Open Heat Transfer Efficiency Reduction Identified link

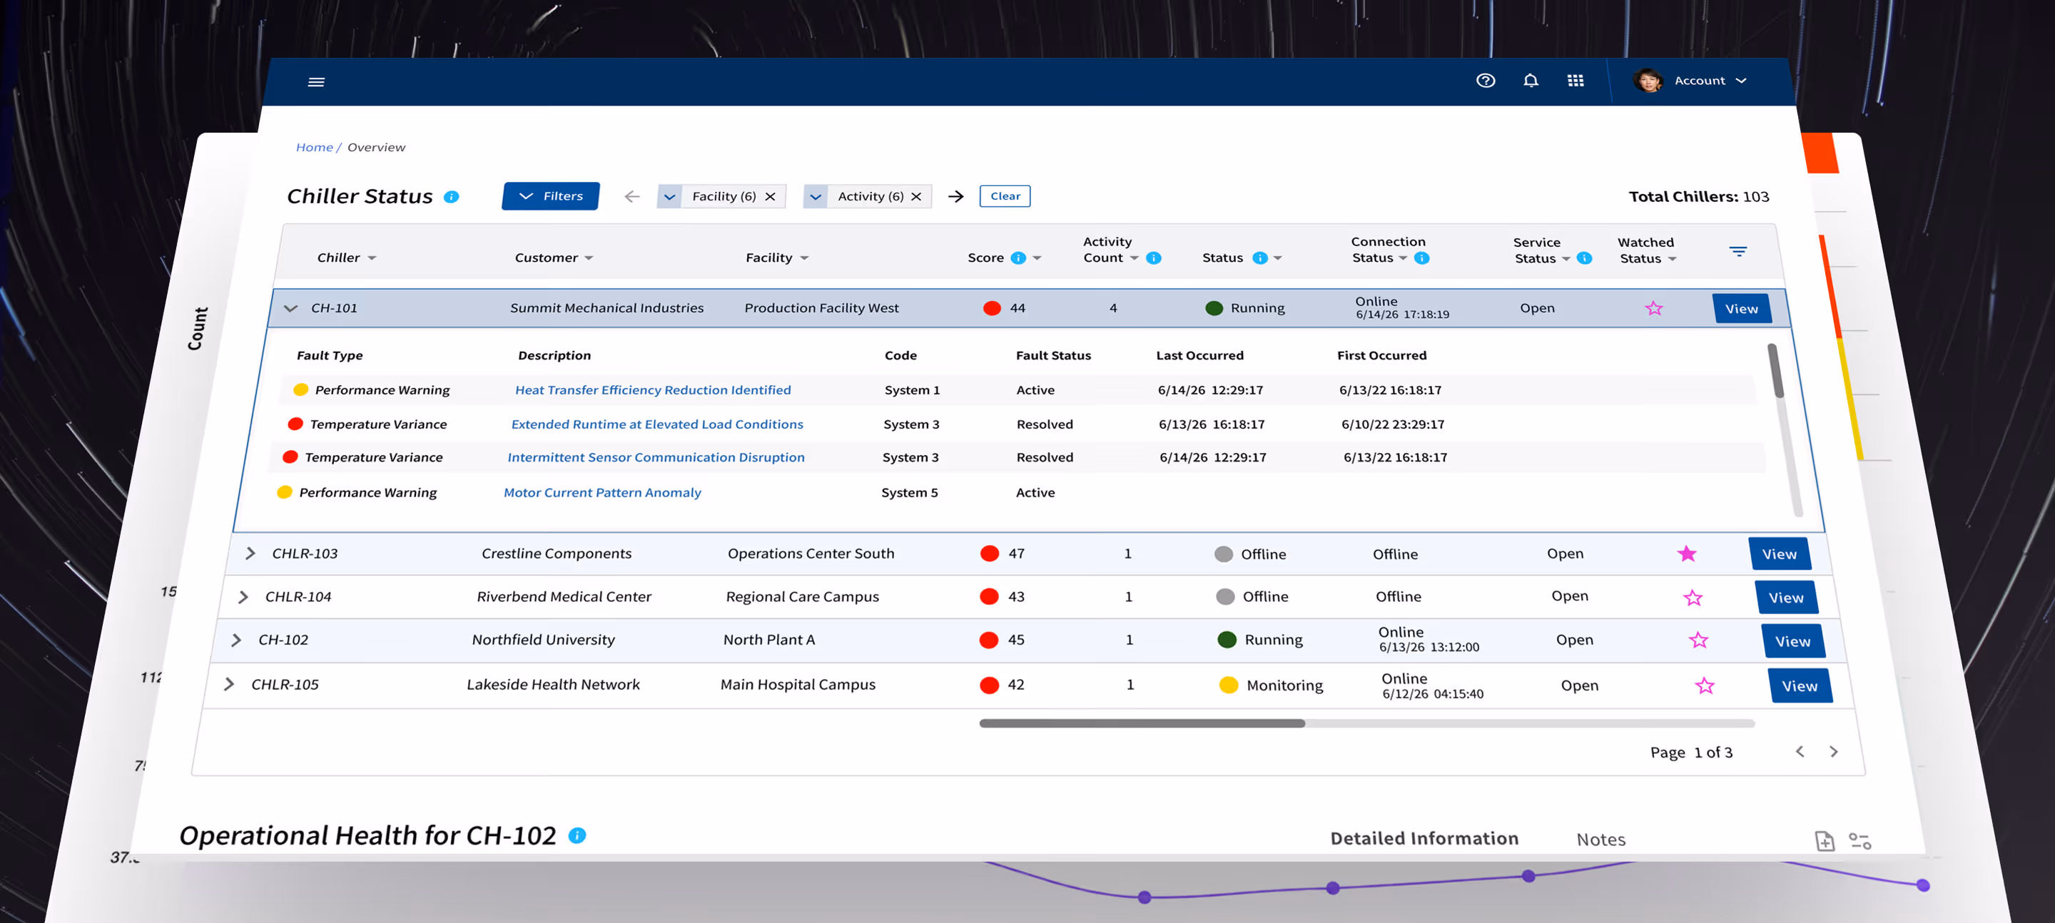653,390
